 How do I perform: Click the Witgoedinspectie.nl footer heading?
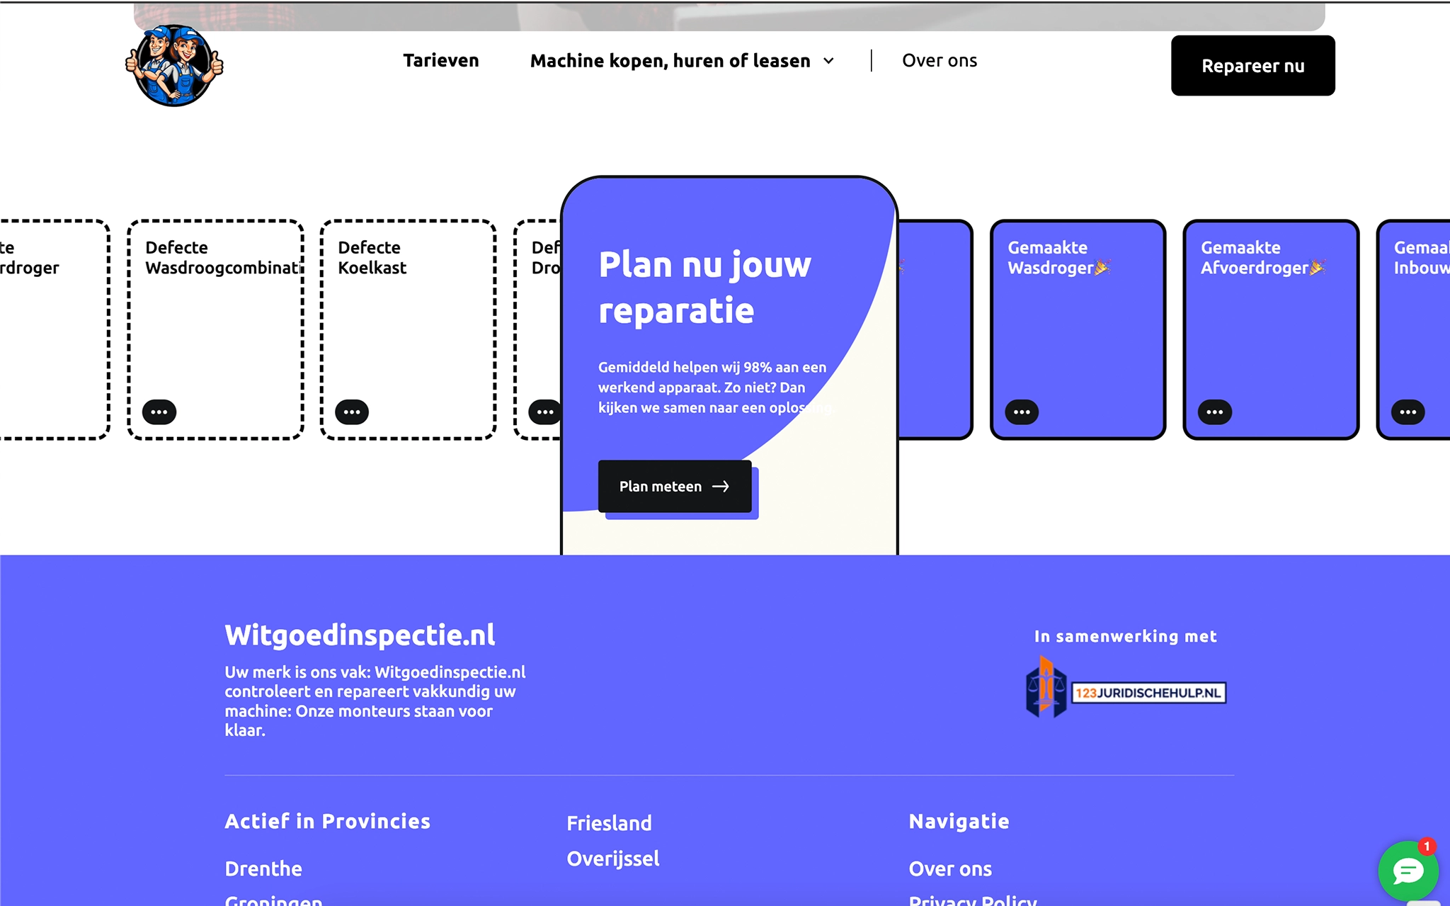point(360,635)
